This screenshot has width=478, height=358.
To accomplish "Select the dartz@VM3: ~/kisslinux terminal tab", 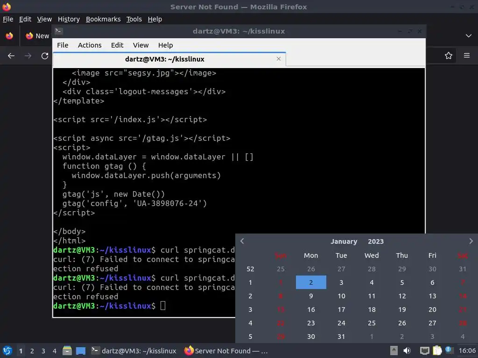I will point(169,59).
